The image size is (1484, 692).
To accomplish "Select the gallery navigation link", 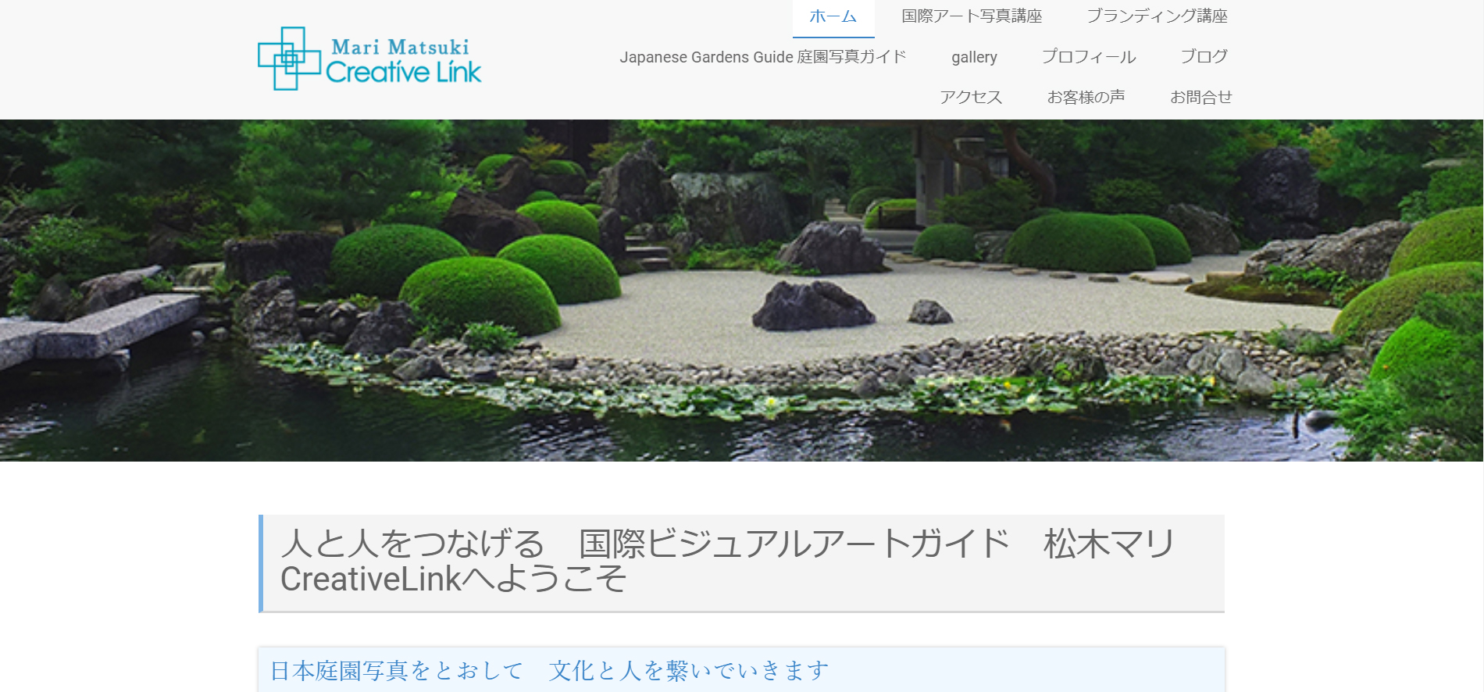I will pyautogui.click(x=973, y=57).
